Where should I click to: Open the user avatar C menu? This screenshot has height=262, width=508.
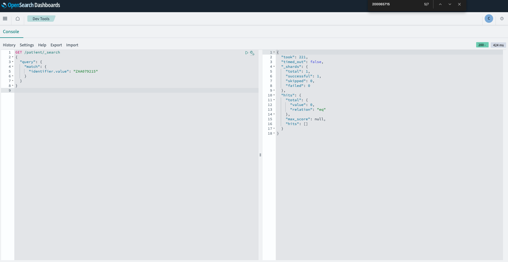click(489, 19)
